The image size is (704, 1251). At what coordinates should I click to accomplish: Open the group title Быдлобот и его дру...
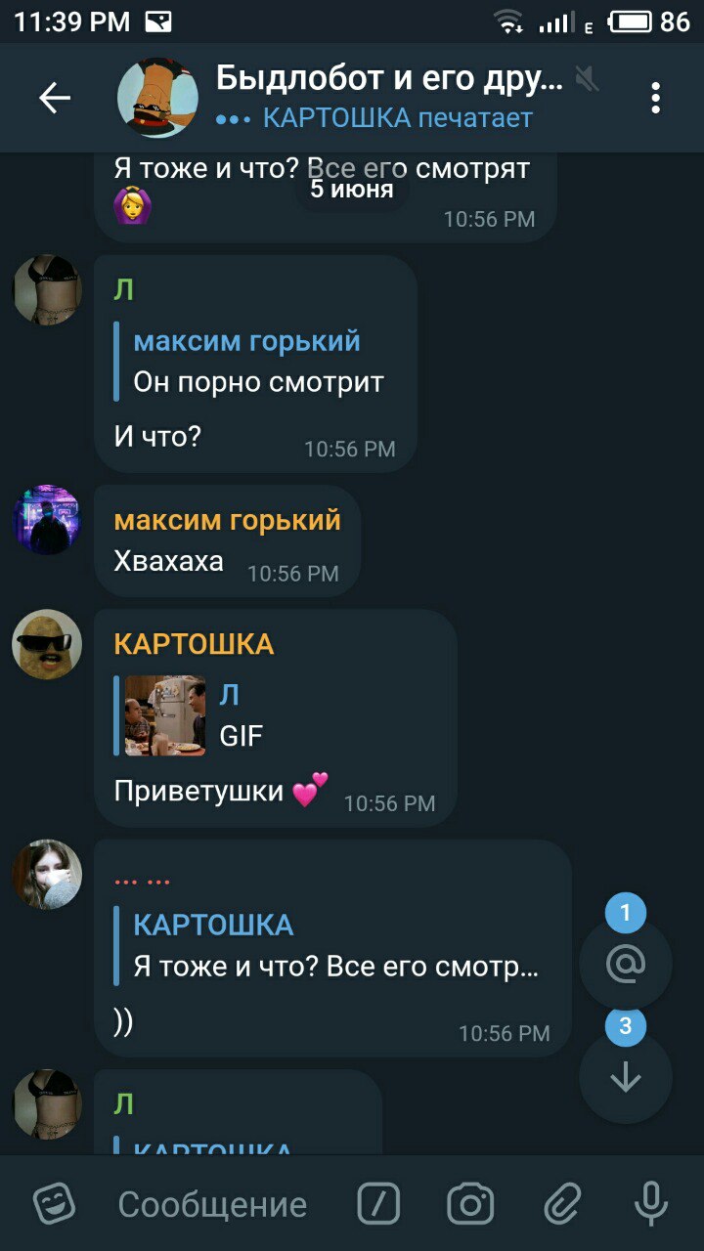[389, 77]
